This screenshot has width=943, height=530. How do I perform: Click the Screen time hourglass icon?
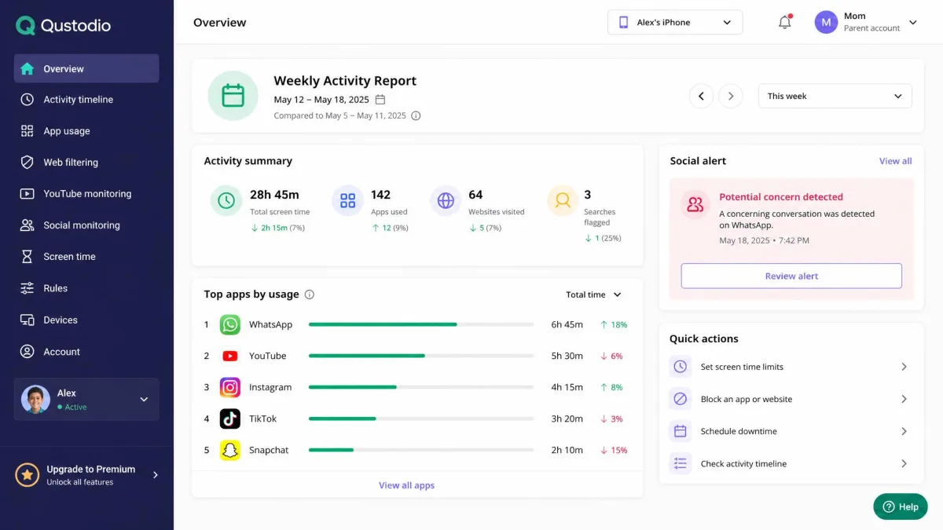(27, 257)
